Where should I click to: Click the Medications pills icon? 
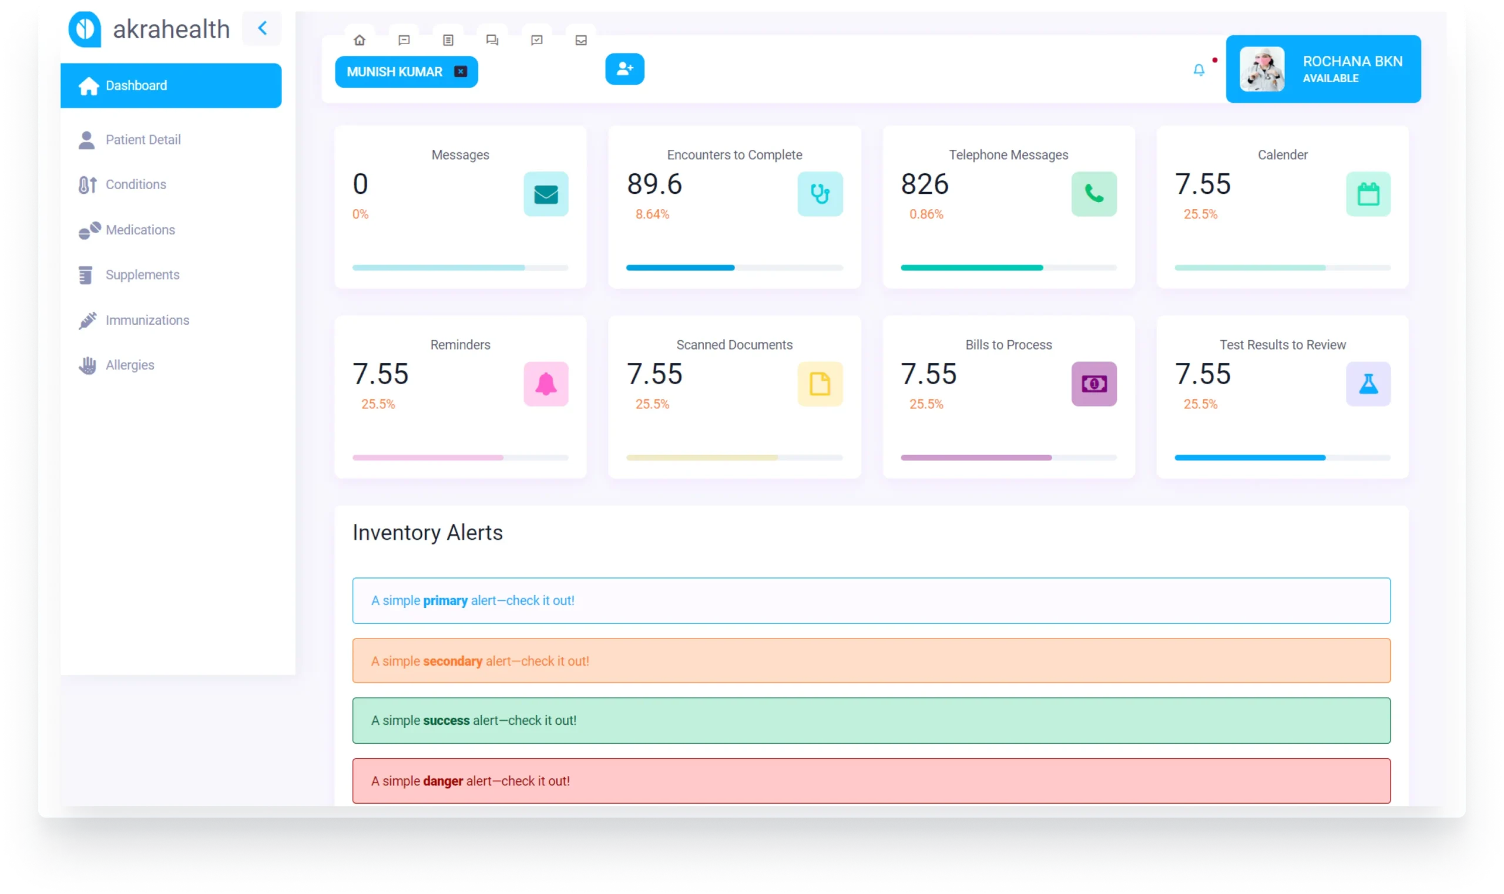(x=89, y=230)
